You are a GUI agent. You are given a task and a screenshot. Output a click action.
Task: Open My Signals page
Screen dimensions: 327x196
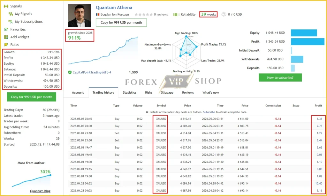click(24, 14)
